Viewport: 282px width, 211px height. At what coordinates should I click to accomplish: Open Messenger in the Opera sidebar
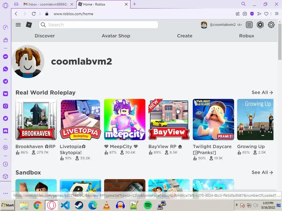coord(6,57)
